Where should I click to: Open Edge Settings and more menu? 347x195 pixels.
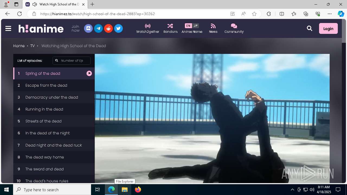(330, 14)
